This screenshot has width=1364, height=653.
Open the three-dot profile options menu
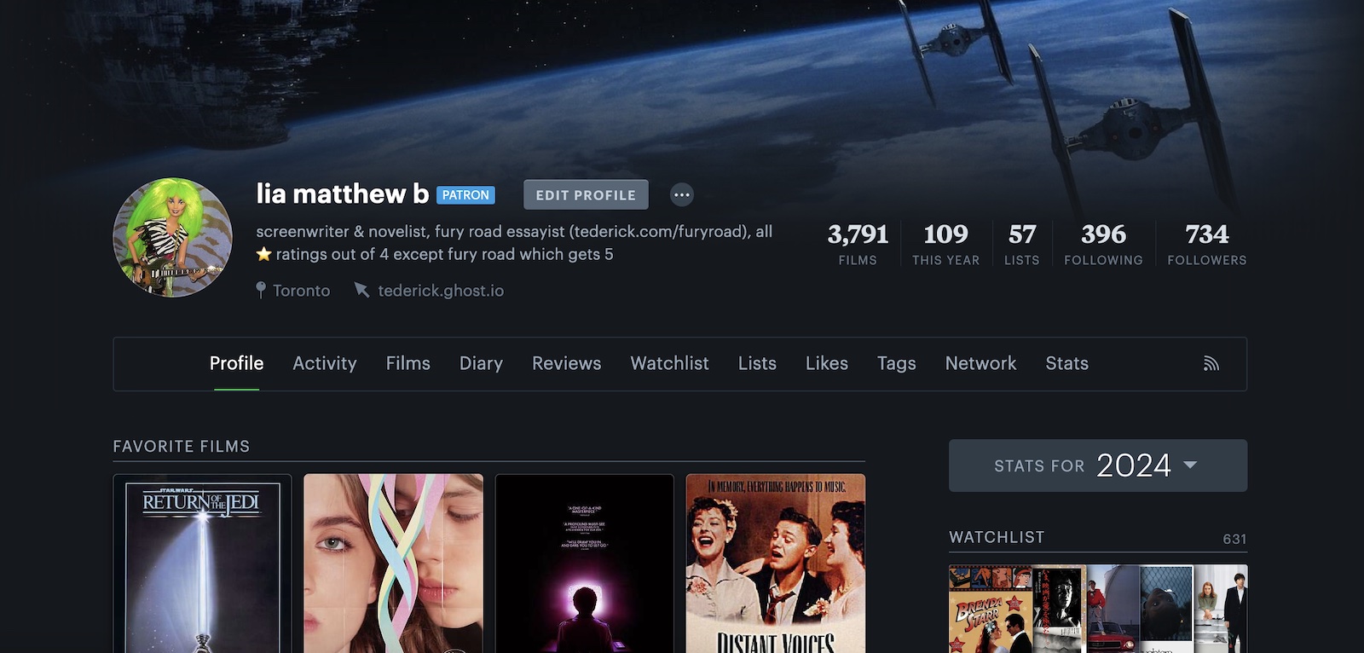tap(681, 195)
